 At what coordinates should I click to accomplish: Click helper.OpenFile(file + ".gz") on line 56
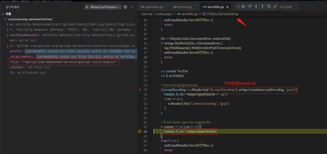tap(195, 94)
